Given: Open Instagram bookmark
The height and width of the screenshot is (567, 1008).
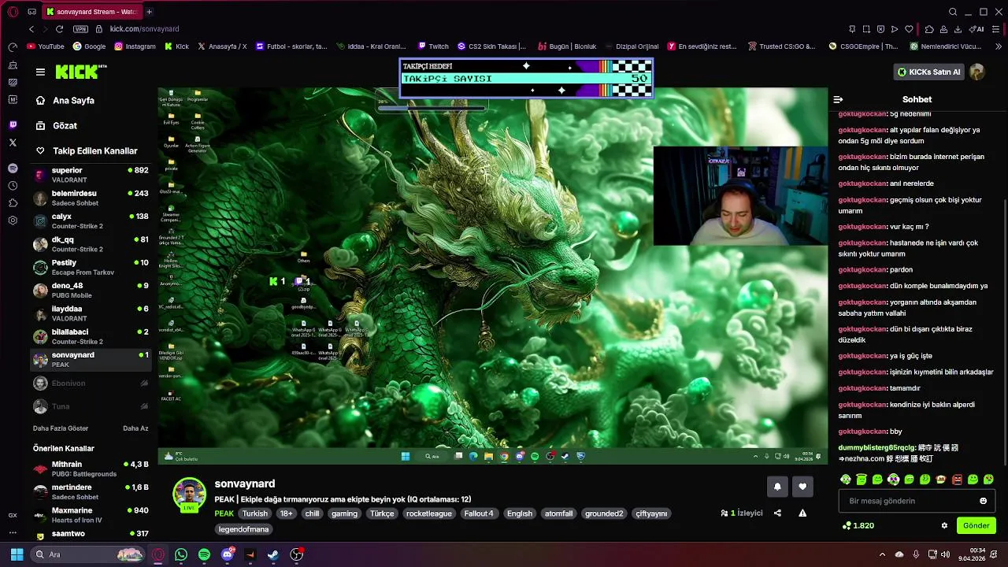Looking at the screenshot, I should pos(135,46).
